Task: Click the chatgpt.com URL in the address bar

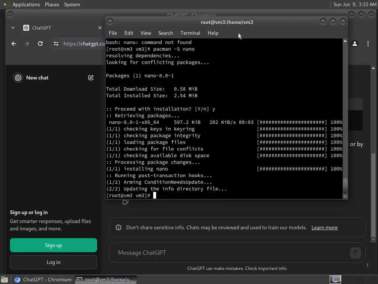Action: (84, 44)
